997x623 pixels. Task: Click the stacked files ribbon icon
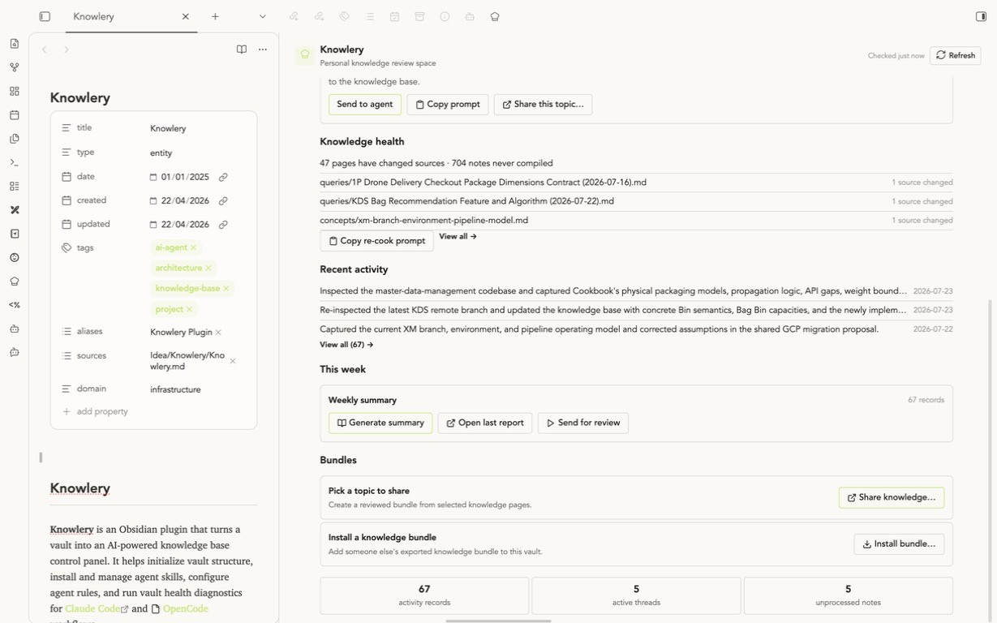[15, 139]
